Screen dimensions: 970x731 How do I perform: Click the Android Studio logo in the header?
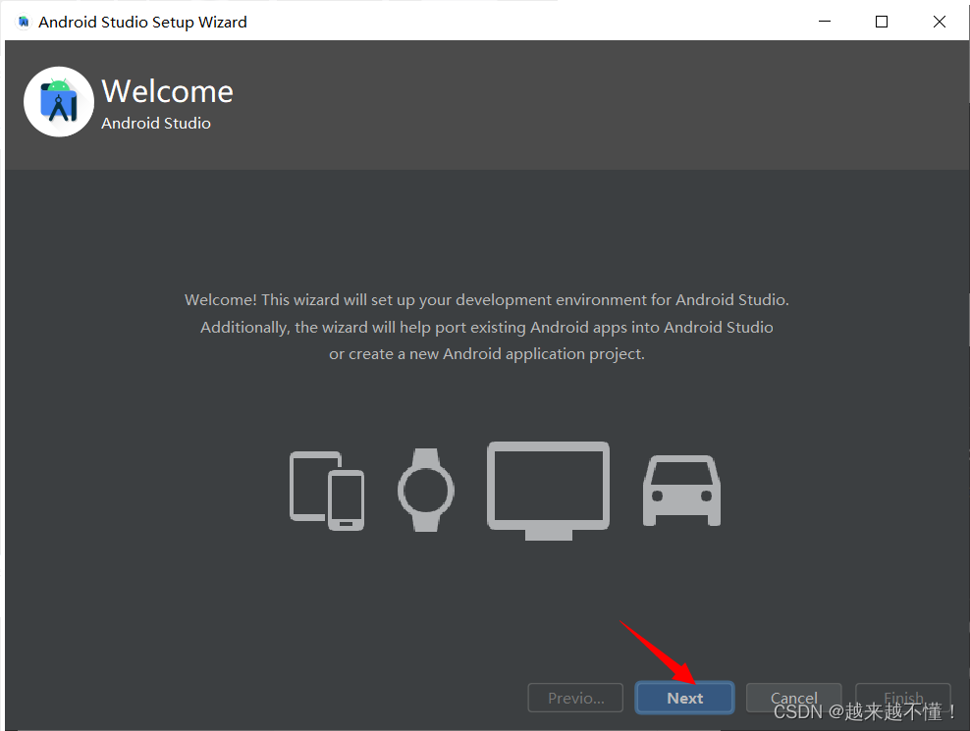(x=59, y=101)
